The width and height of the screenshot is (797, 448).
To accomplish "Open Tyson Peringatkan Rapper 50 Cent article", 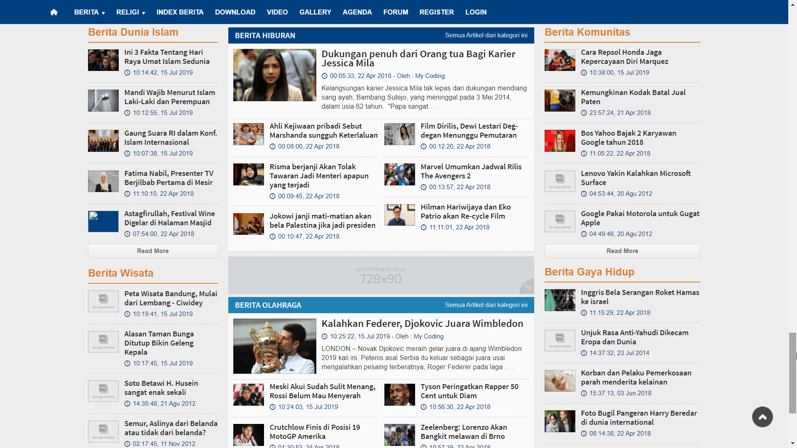I will [469, 391].
